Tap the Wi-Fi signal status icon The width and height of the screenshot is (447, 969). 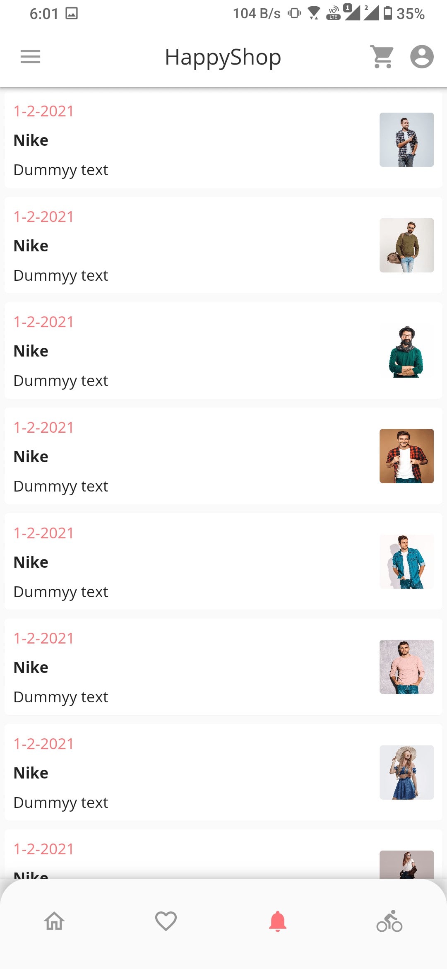(314, 13)
